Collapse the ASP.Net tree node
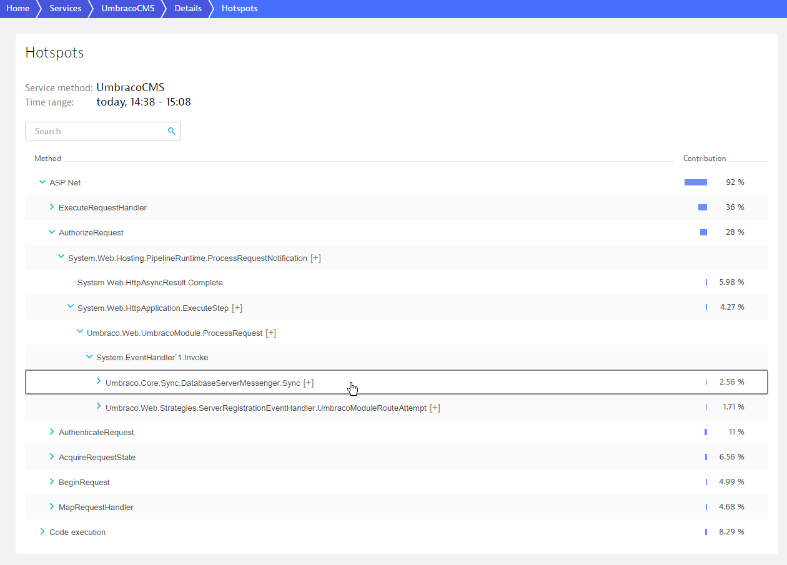 [42, 182]
